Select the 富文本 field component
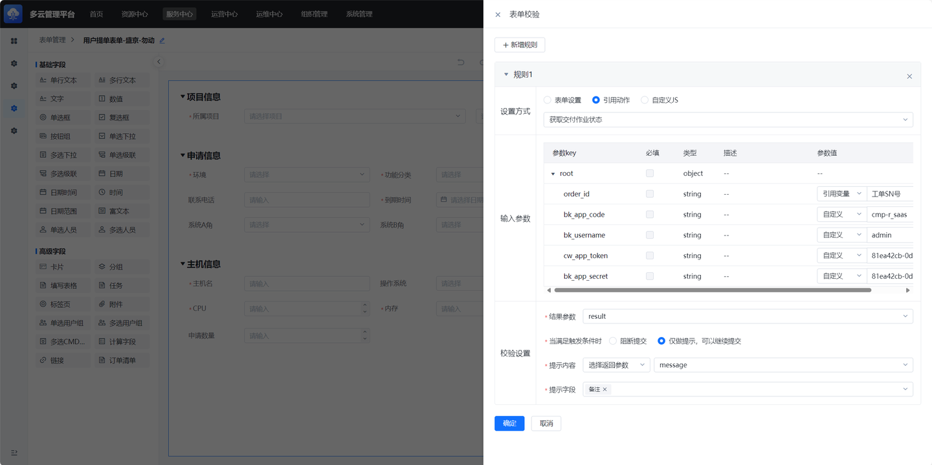Image resolution: width=932 pixels, height=465 pixels. click(x=122, y=211)
